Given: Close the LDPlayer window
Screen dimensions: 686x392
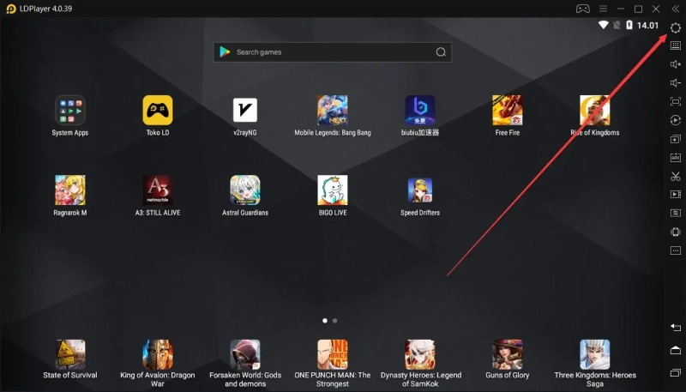Looking at the screenshot, I should (x=656, y=9).
